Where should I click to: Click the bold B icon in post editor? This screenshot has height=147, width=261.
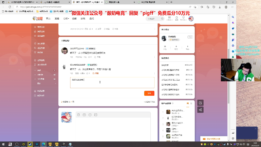click(x=79, y=115)
